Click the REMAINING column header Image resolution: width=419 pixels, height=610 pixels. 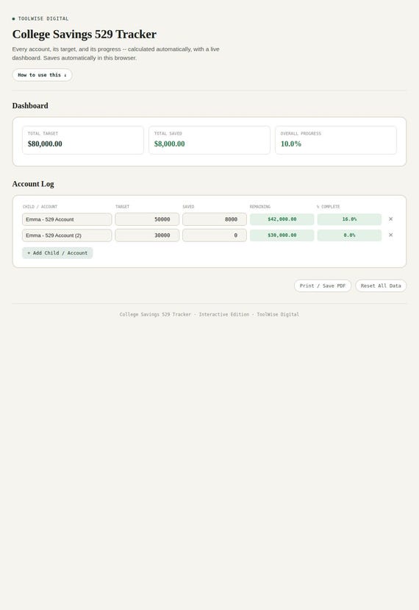pyautogui.click(x=260, y=207)
